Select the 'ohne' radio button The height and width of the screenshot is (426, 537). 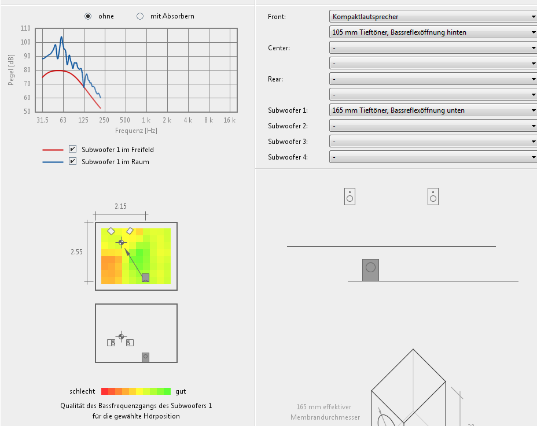(88, 16)
